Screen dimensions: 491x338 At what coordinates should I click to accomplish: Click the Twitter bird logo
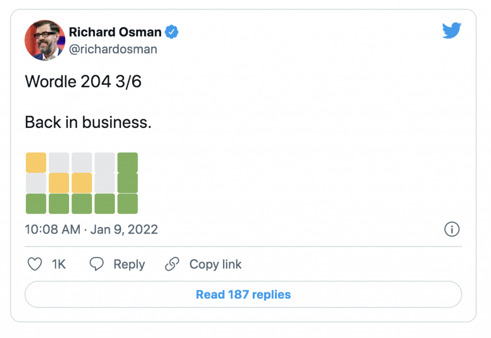[451, 30]
